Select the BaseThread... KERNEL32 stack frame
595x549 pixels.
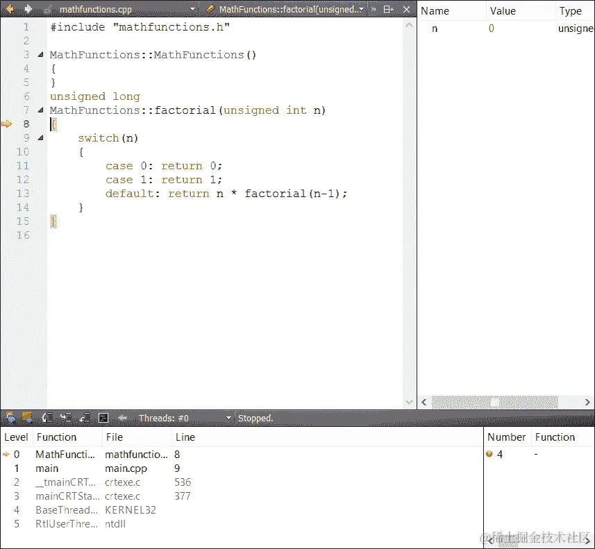(242, 510)
